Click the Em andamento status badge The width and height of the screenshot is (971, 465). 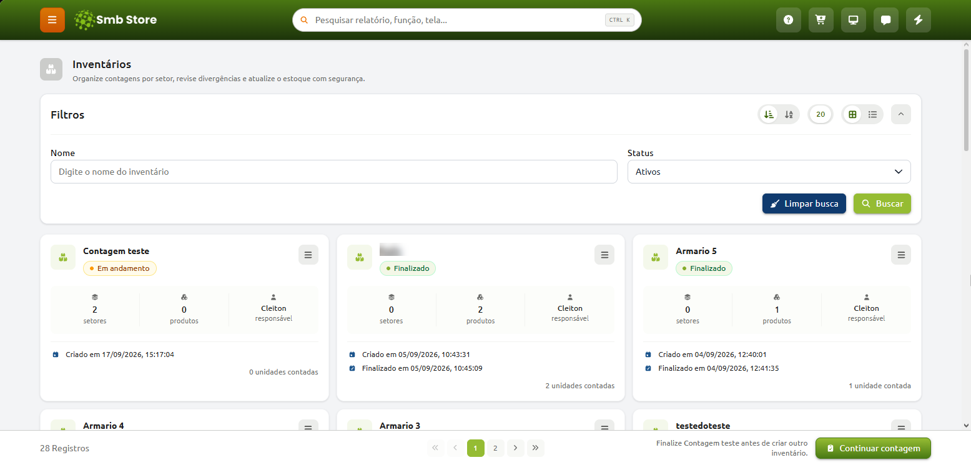pos(120,268)
